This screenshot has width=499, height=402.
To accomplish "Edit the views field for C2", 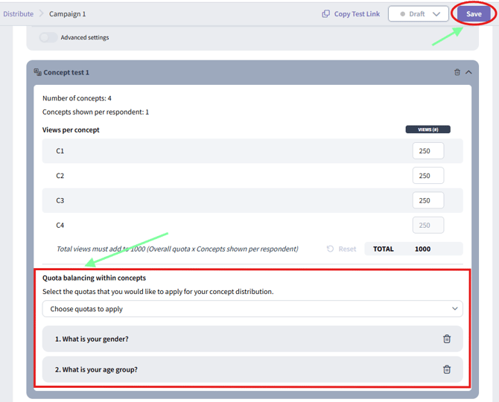I will tap(428, 176).
